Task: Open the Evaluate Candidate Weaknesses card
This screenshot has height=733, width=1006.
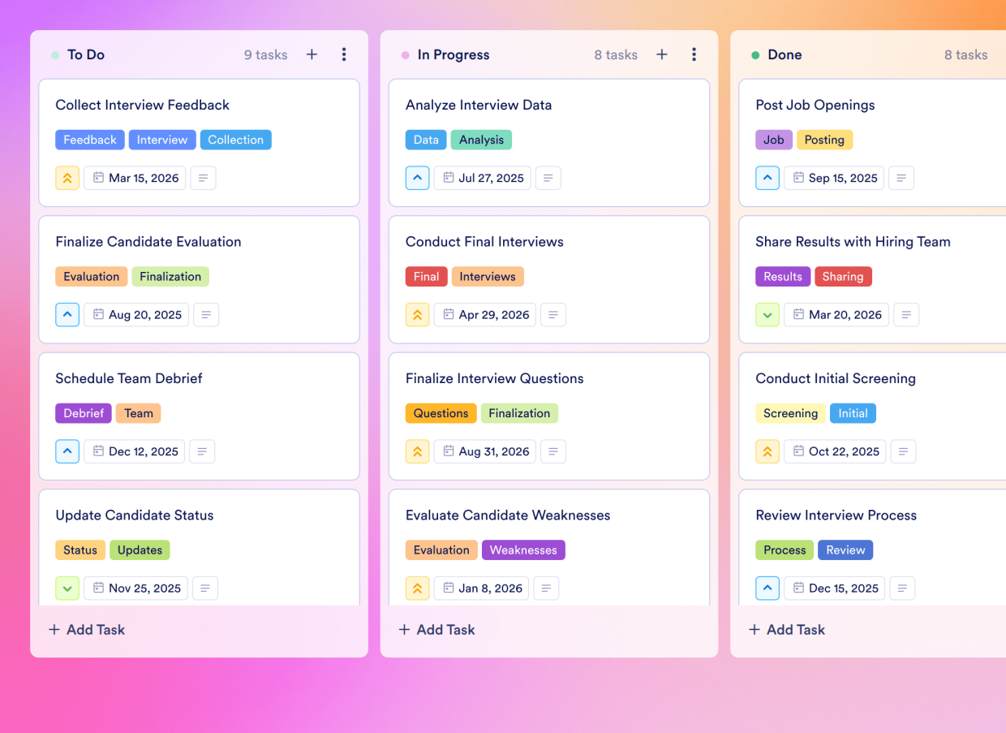Action: 508,515
